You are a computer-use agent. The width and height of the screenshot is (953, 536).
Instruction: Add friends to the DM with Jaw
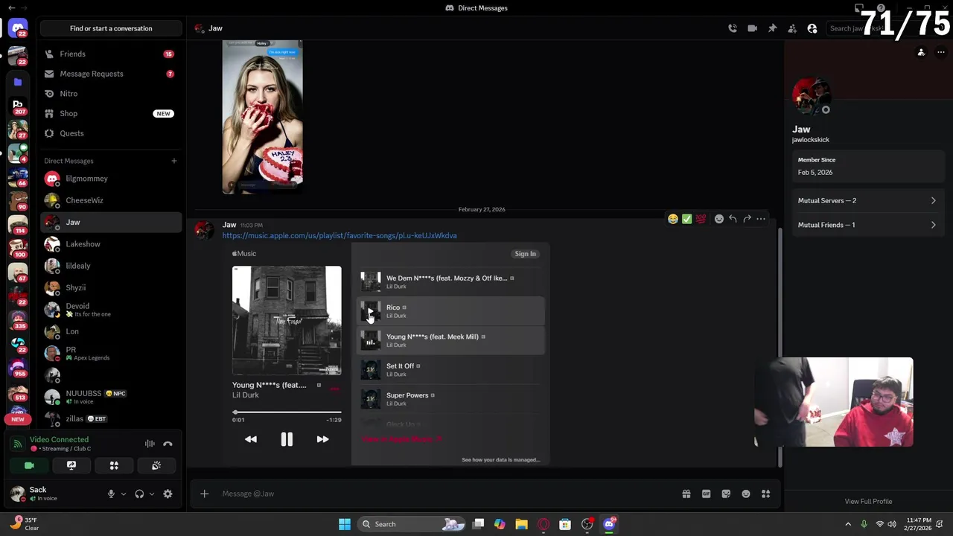(792, 28)
